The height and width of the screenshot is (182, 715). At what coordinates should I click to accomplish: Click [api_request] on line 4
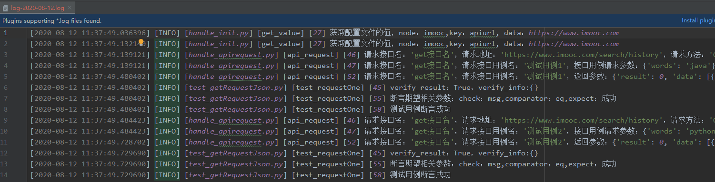click(311, 66)
